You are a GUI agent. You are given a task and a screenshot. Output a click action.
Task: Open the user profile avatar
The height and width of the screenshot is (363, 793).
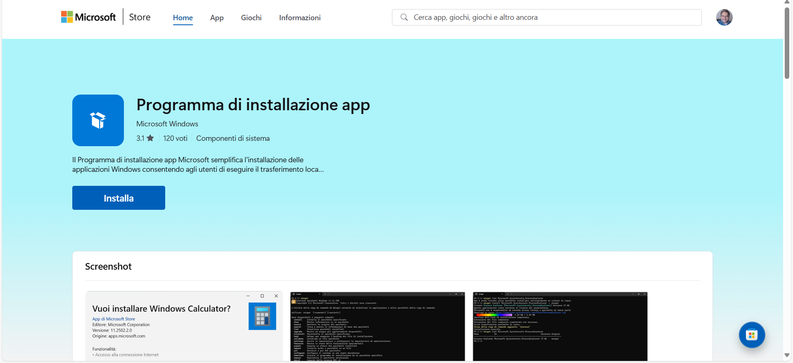(724, 17)
